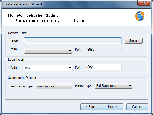Click the replication database icon in header
Image resolution: width=153 pixels, height=115 pixels.
pos(140,16)
